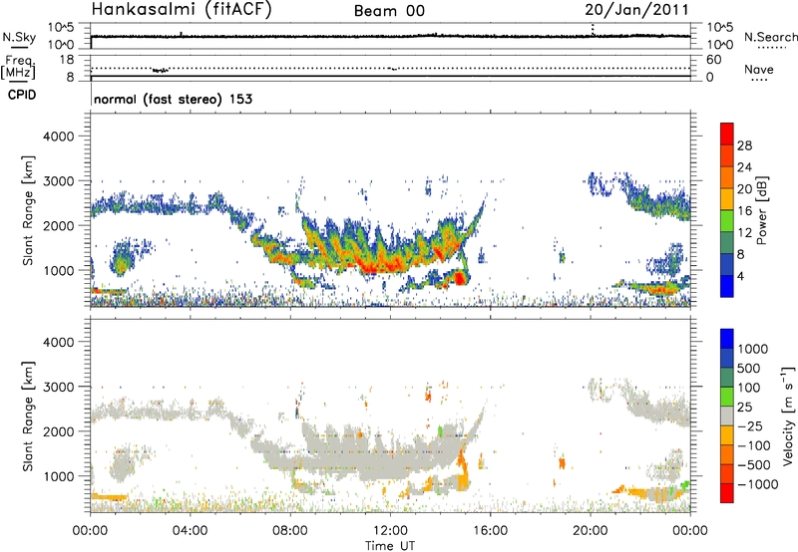Click "3000" tick on power panel range axis
The image size is (798, 552).
click(58, 181)
